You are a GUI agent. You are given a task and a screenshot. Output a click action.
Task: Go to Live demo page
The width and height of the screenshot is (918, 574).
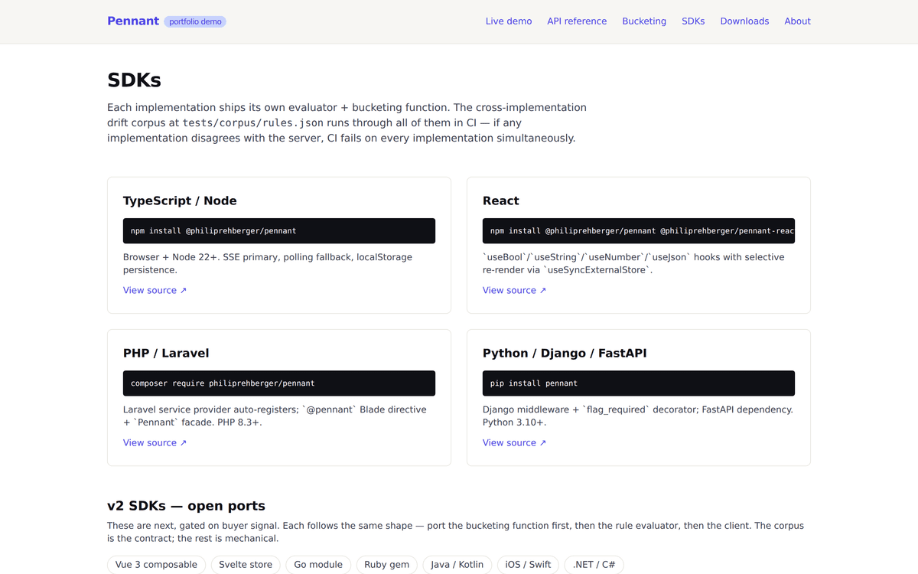click(509, 21)
